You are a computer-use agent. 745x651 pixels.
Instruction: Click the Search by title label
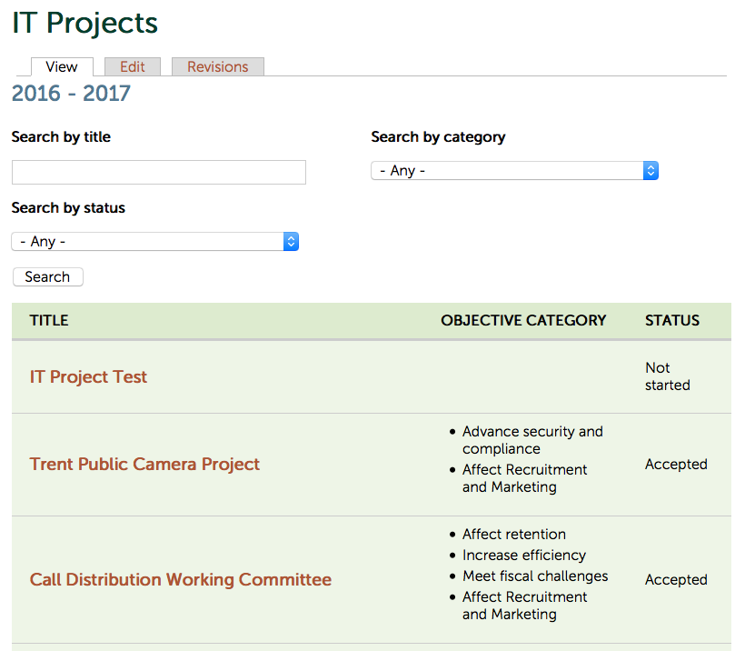pos(61,137)
